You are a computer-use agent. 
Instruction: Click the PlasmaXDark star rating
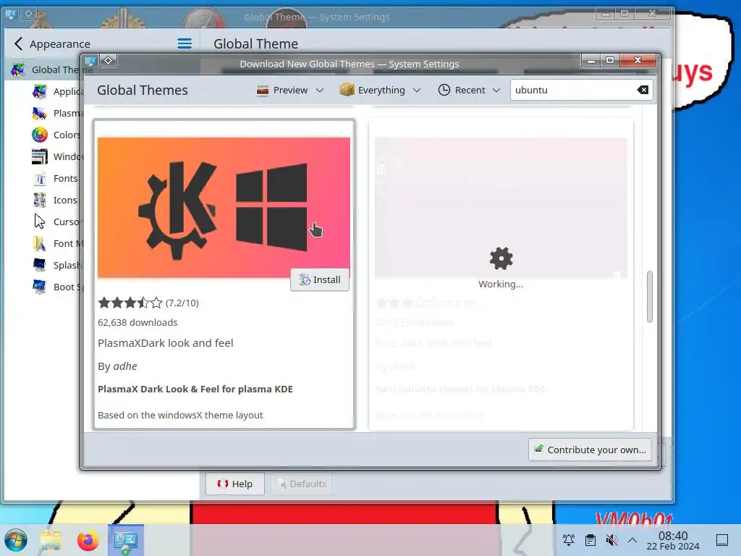click(x=130, y=303)
